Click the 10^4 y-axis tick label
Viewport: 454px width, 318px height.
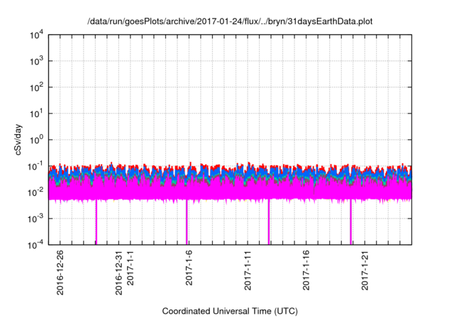click(x=37, y=35)
